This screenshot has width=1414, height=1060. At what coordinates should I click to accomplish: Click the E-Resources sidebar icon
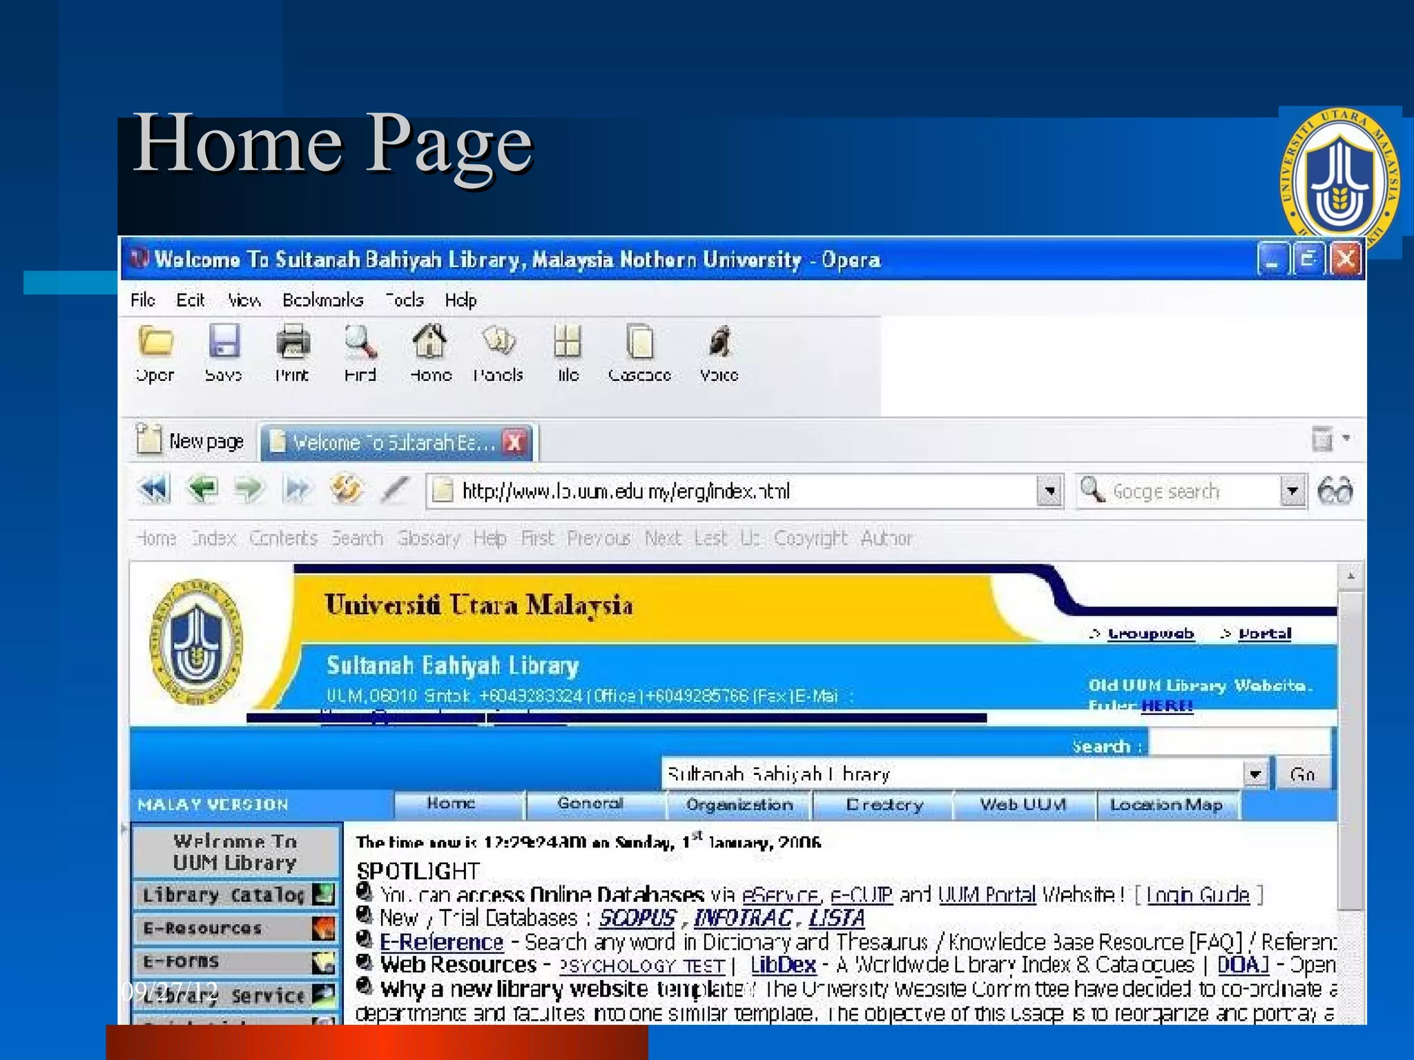click(323, 927)
